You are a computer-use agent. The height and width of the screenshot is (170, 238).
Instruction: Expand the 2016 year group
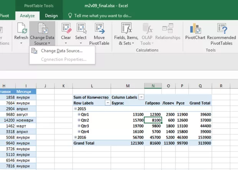coord(75,137)
